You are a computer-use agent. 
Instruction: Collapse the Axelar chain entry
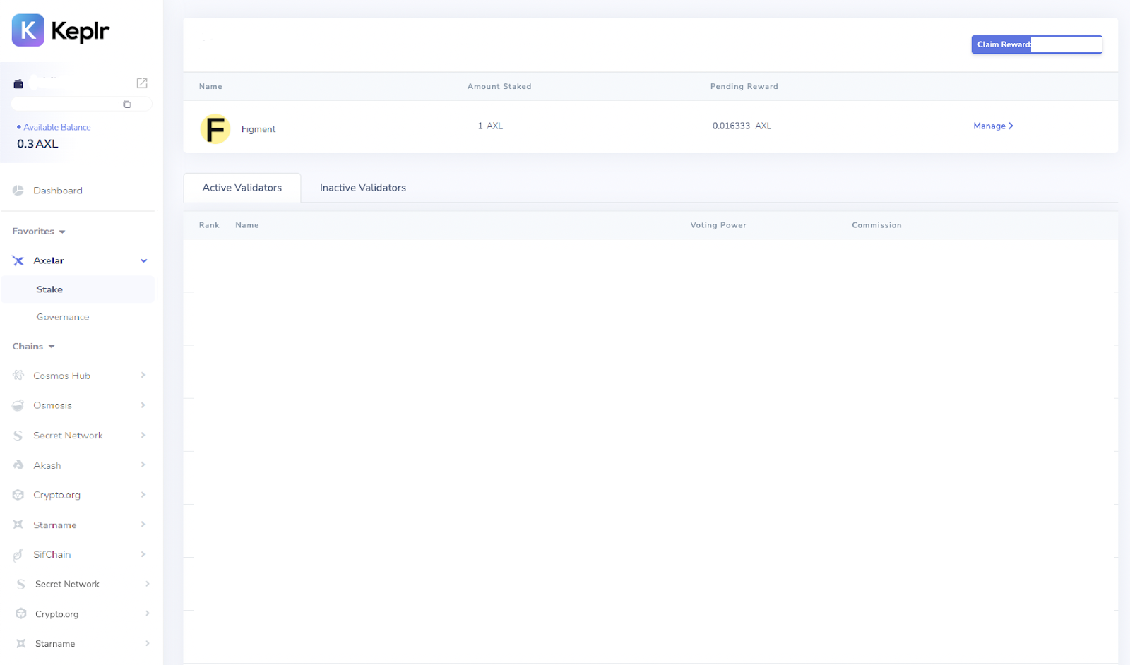(144, 260)
